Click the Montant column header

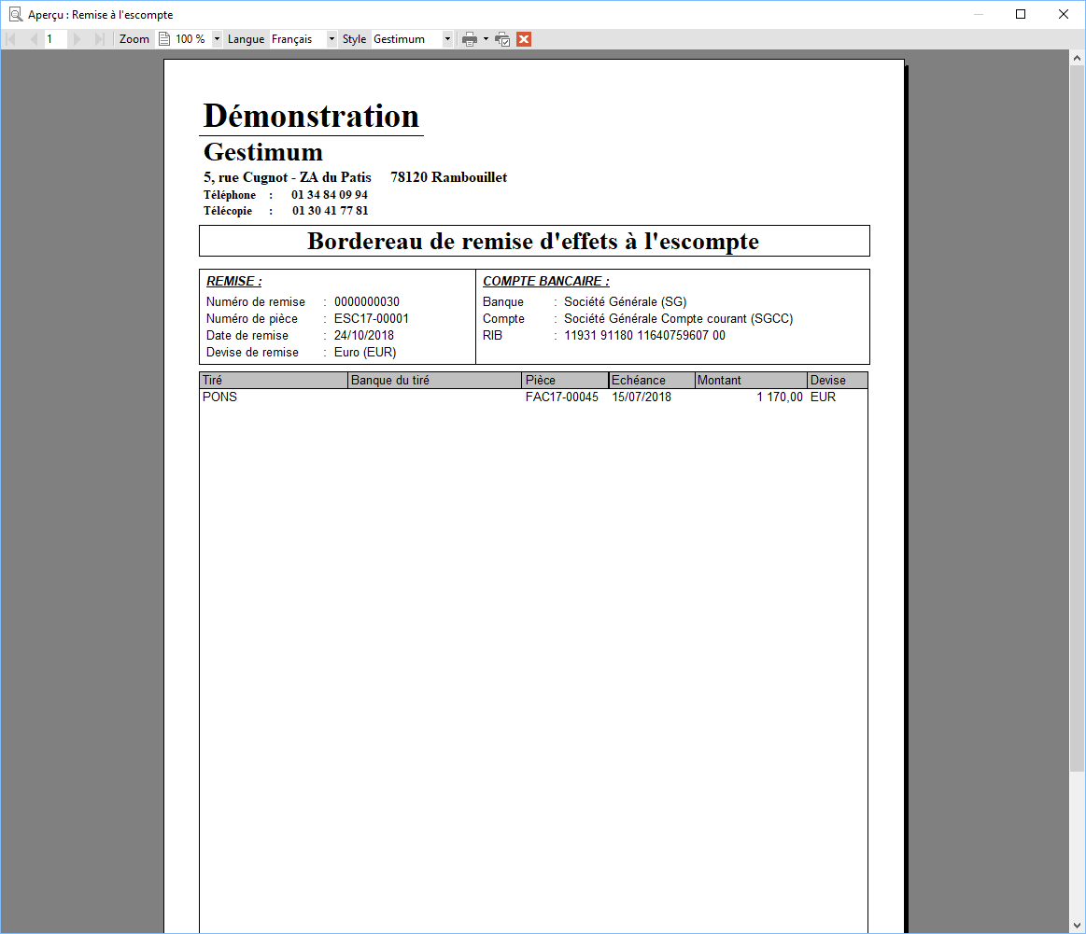[751, 381]
